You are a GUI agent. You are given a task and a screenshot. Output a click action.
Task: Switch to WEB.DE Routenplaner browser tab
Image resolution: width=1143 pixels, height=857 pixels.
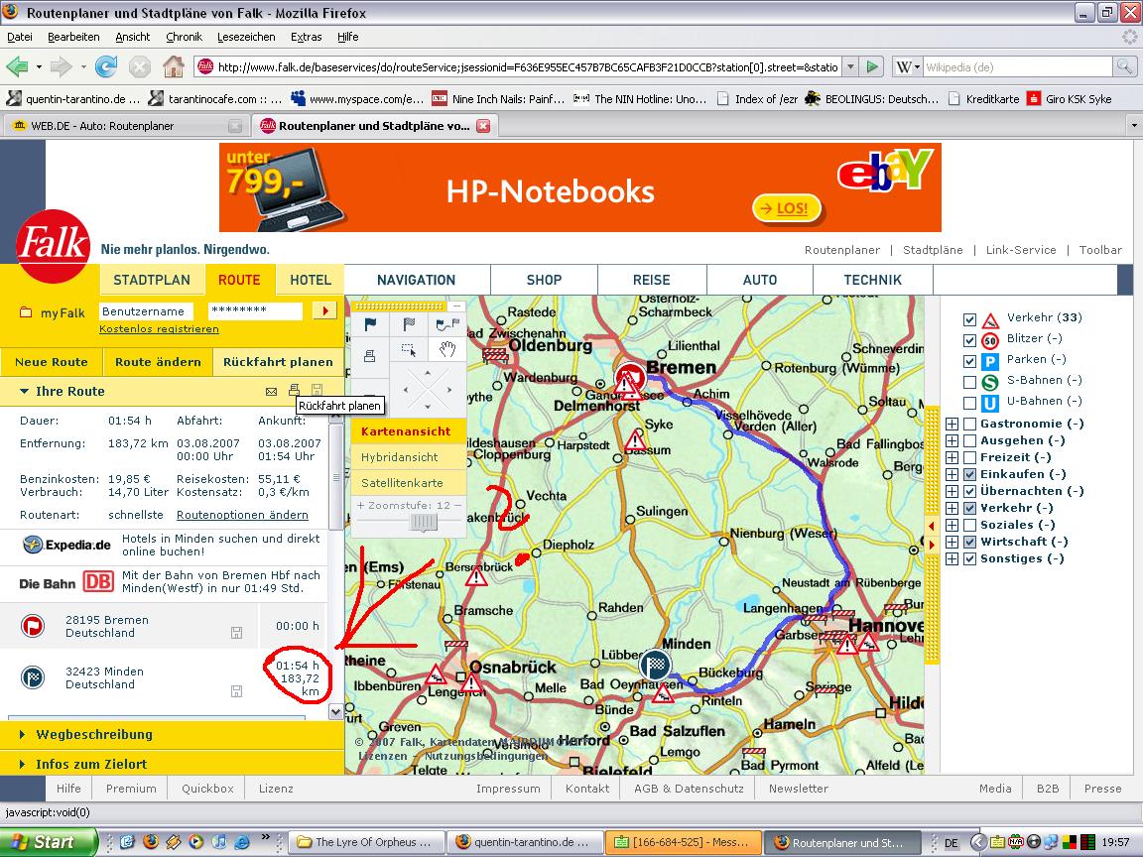pos(125,126)
